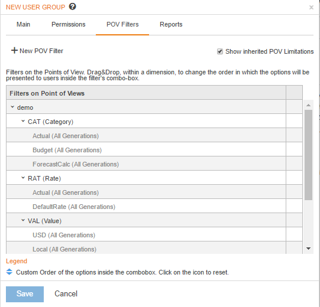Click the Cancel link

click(x=66, y=294)
